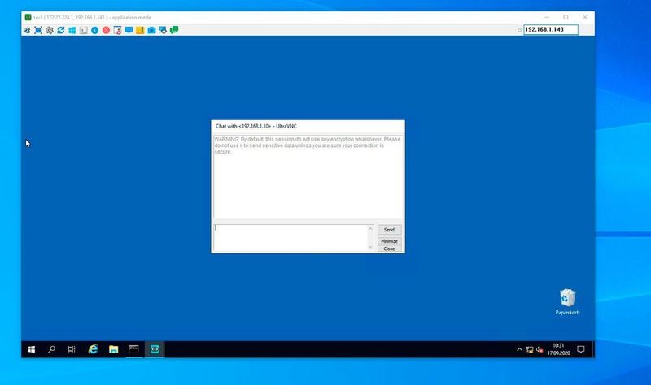Select full desktop blue monitor icon
This screenshot has height=385, width=651.
129,30
